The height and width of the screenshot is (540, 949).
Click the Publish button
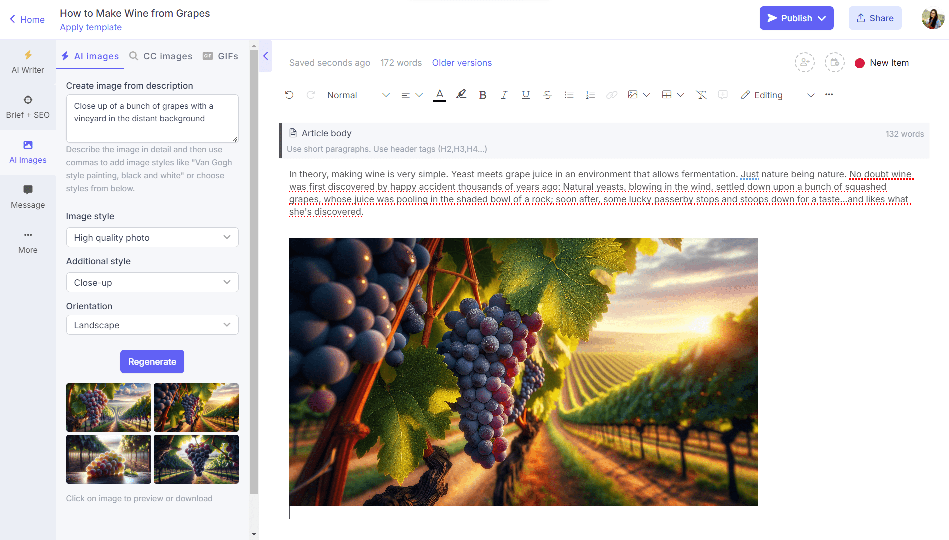point(796,18)
